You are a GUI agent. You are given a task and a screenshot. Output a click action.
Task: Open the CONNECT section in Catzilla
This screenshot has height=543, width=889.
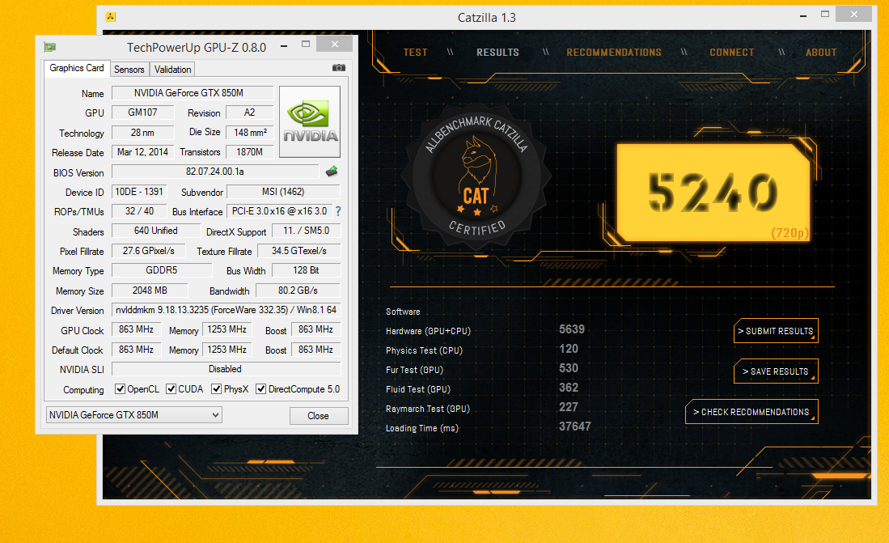click(731, 53)
